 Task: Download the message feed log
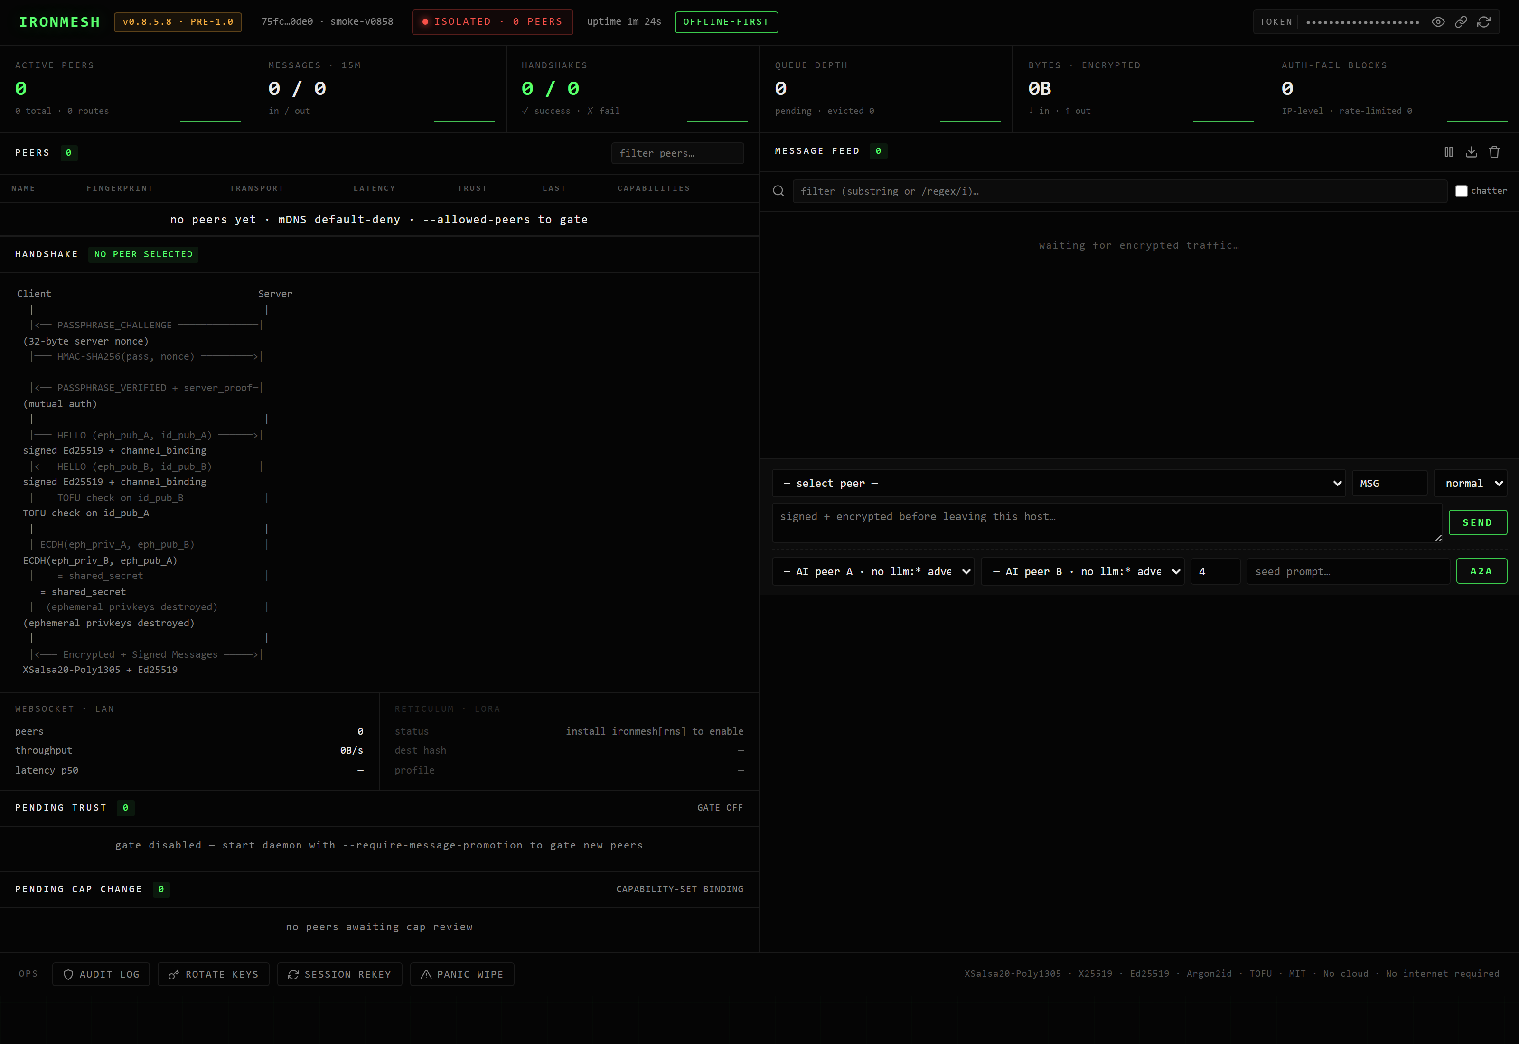click(x=1471, y=152)
